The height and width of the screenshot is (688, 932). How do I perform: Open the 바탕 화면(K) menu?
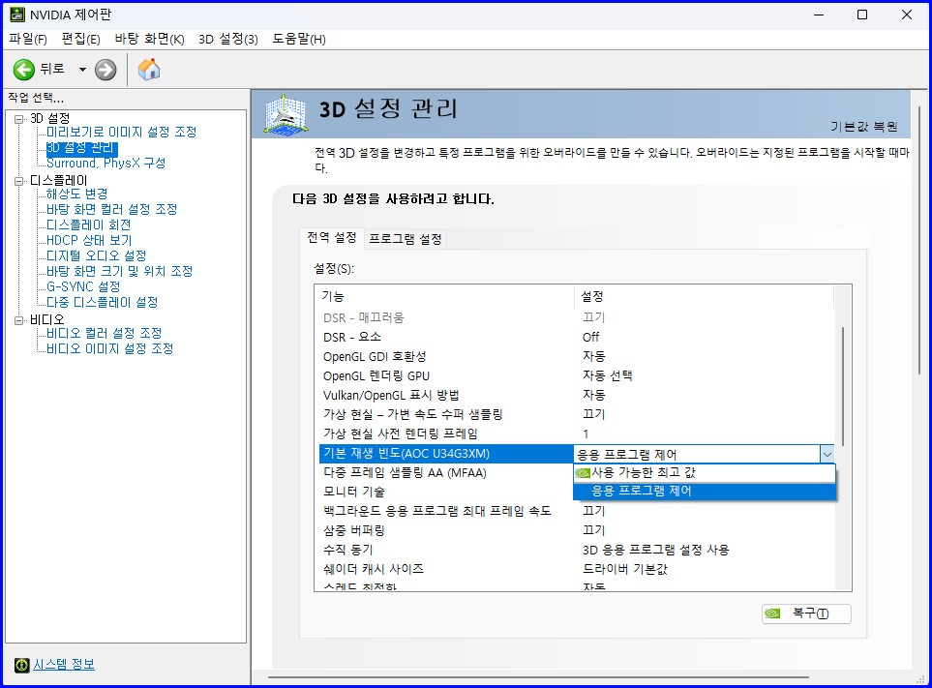149,40
